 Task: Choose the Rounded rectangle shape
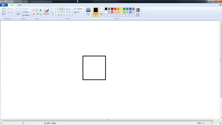64,9
